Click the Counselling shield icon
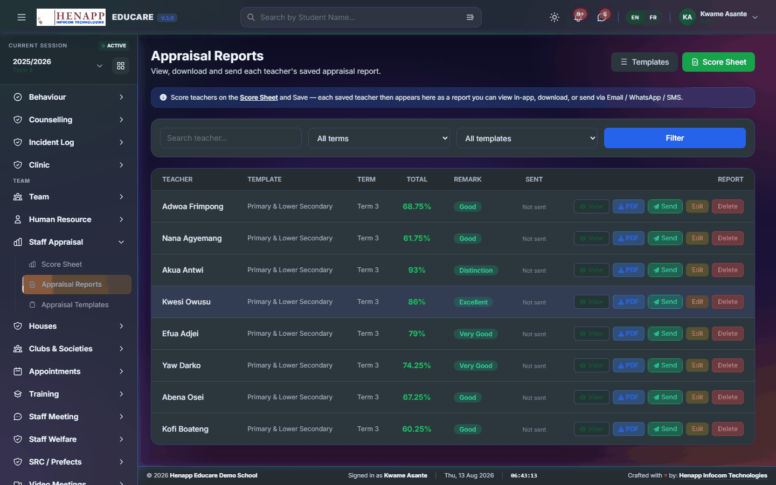This screenshot has width=776, height=485. coord(18,120)
